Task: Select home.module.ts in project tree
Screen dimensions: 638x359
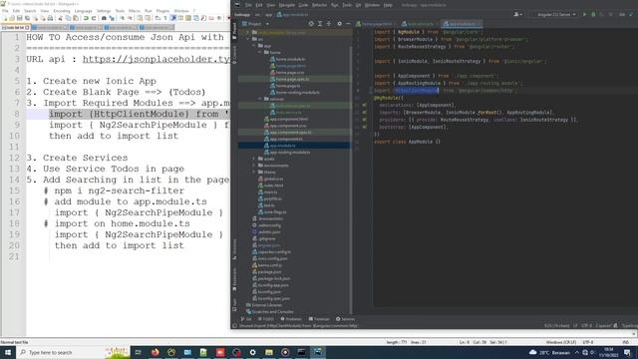Action: [x=288, y=59]
